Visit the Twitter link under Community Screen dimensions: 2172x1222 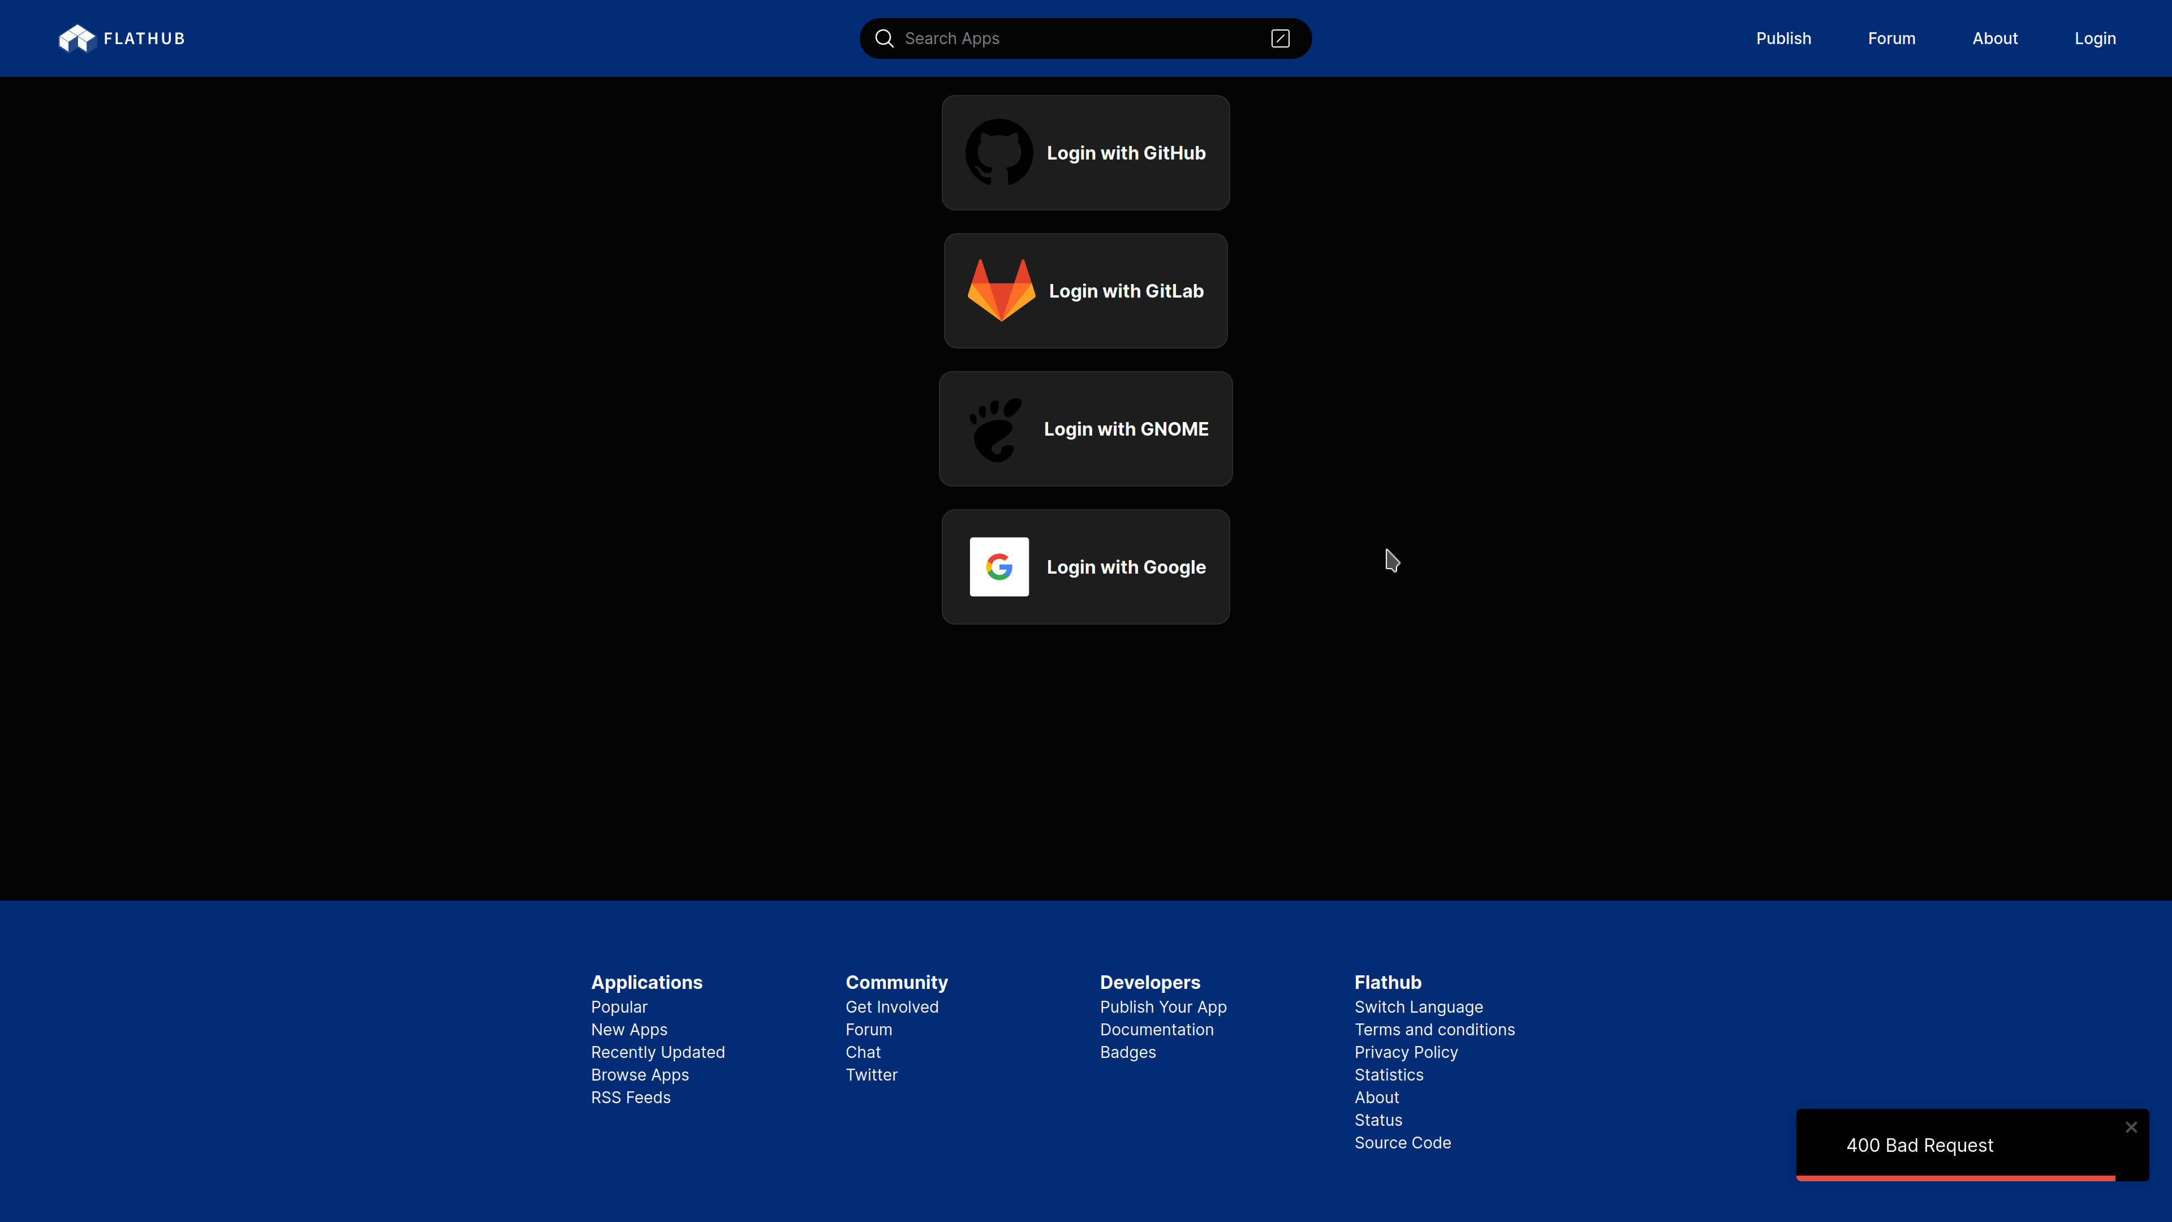click(x=871, y=1074)
